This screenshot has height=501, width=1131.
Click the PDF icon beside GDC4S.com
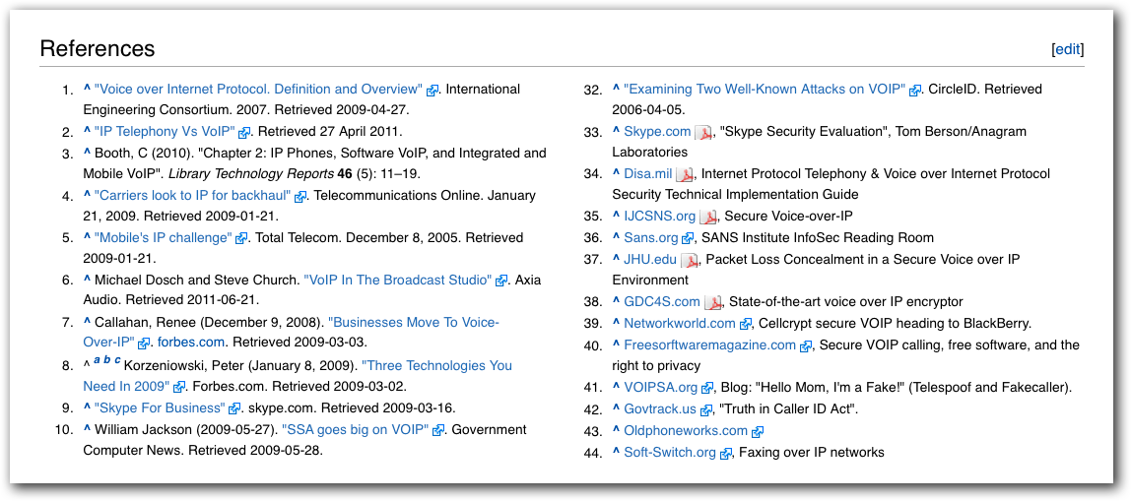pyautogui.click(x=712, y=302)
